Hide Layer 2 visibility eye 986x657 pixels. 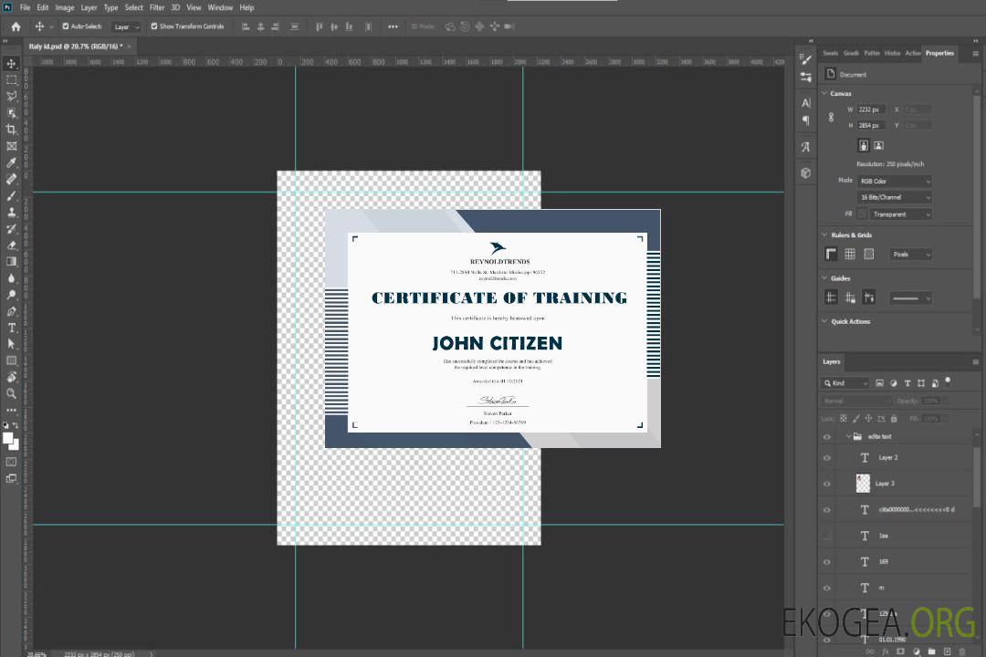pyautogui.click(x=827, y=458)
